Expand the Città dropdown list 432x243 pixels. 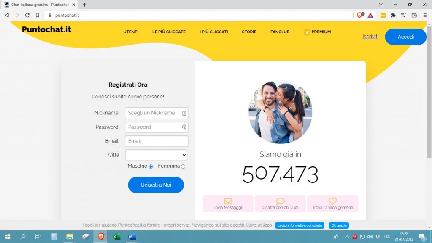[157, 155]
